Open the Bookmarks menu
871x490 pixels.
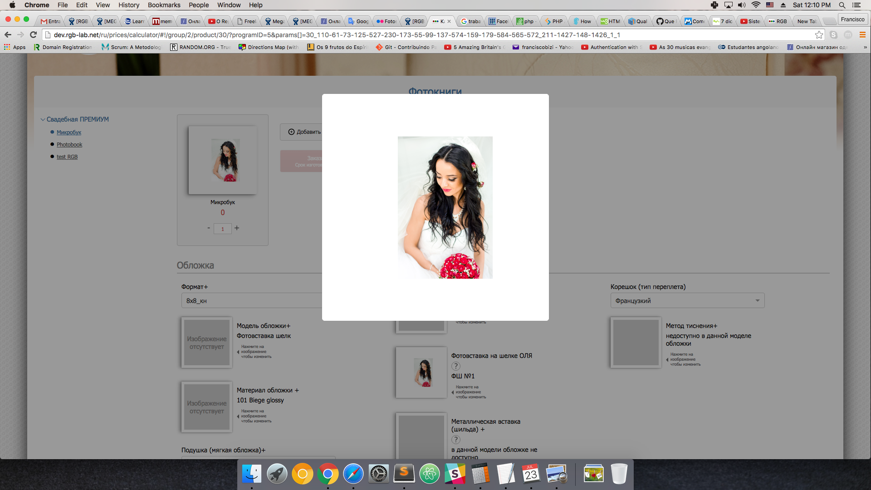point(164,5)
